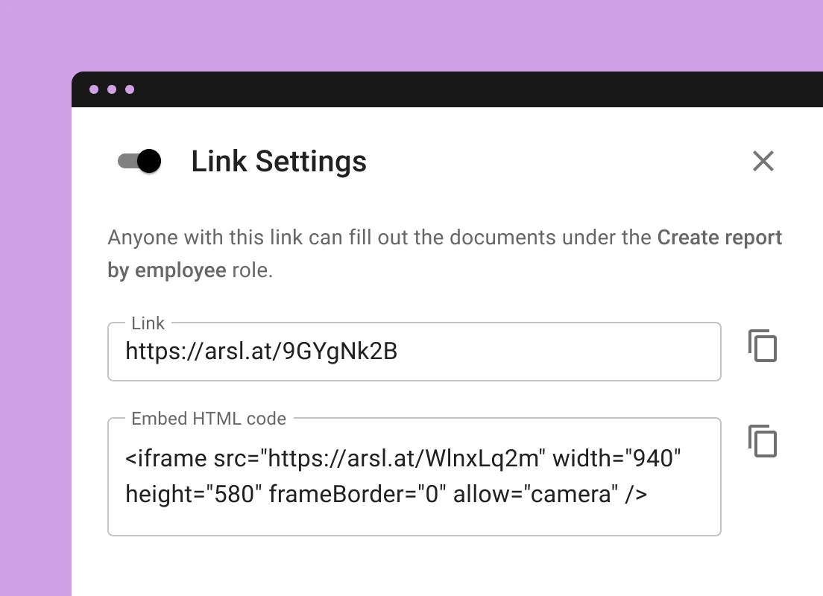Click the Embed HTML code label
Viewport: 823px width, 596px height.
pos(209,419)
